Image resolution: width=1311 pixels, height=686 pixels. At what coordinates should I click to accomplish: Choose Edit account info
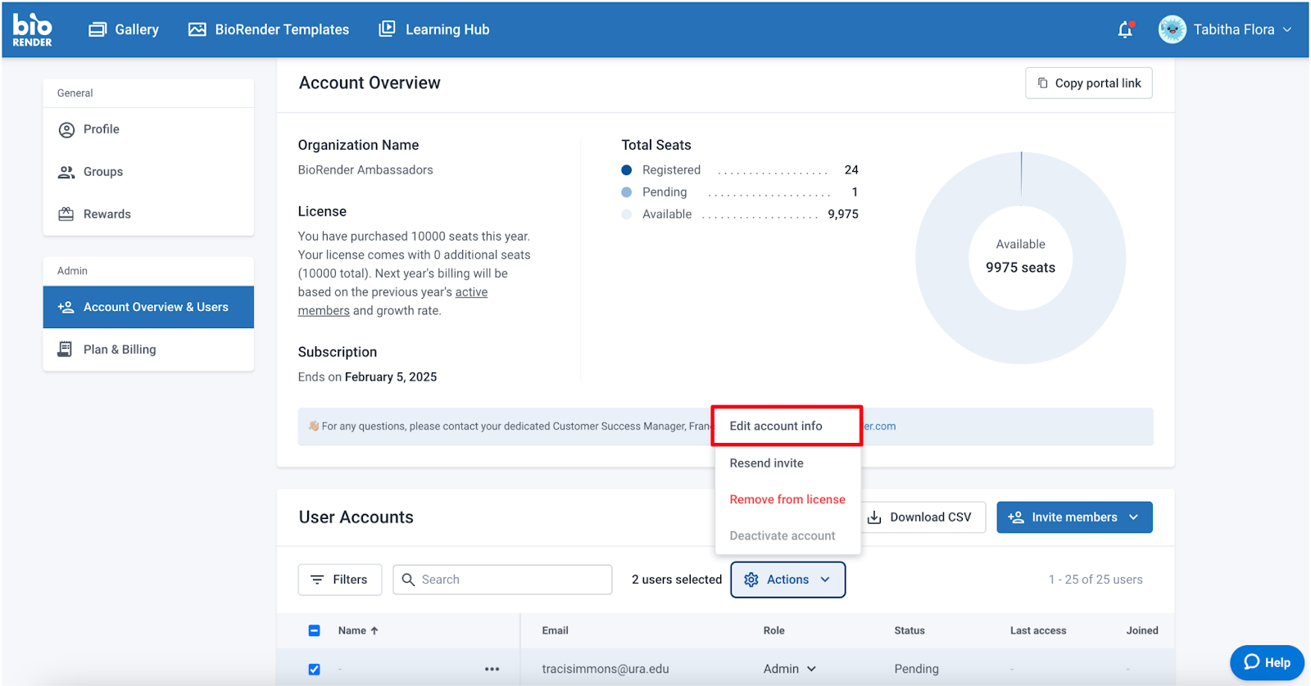point(787,426)
